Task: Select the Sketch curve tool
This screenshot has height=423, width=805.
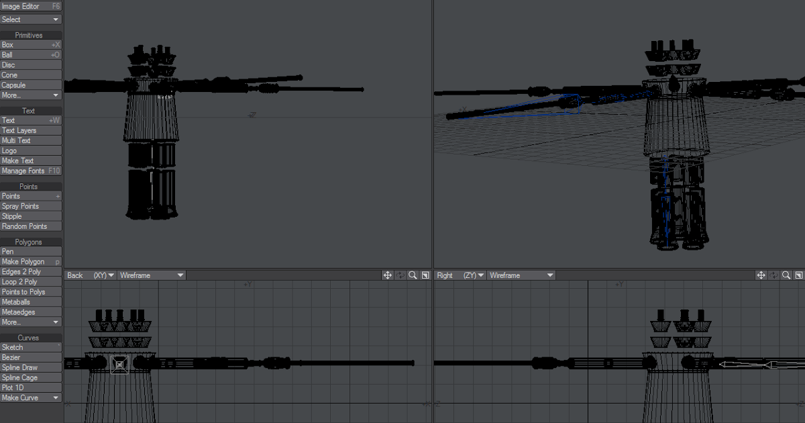Action: (x=30, y=347)
